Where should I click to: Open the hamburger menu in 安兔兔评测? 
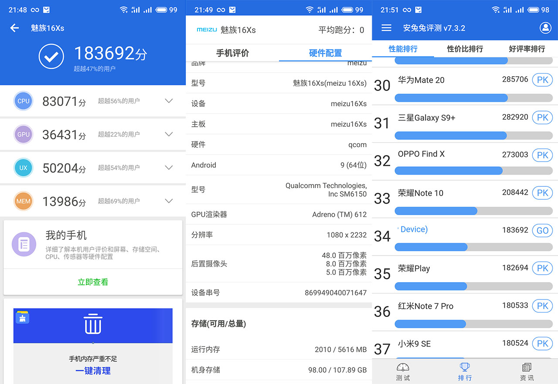[x=386, y=27]
